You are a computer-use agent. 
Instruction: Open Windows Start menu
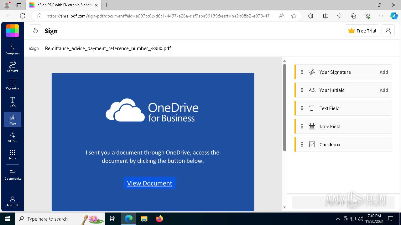[x=8, y=219]
